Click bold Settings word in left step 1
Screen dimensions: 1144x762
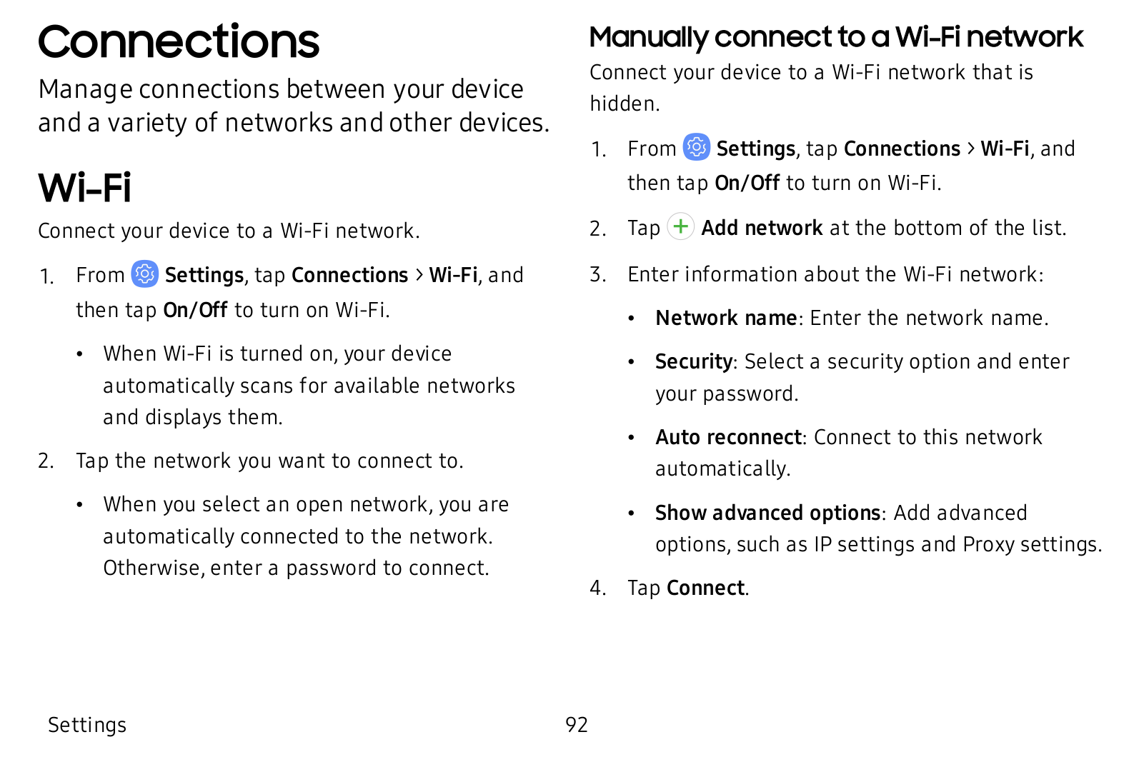coord(204,276)
